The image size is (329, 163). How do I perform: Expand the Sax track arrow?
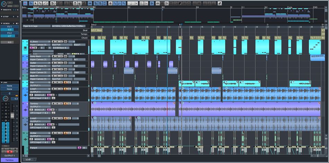27,82
